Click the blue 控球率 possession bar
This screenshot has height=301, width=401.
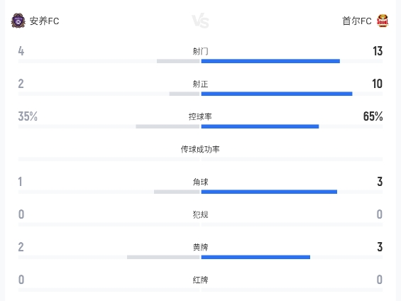coord(260,126)
